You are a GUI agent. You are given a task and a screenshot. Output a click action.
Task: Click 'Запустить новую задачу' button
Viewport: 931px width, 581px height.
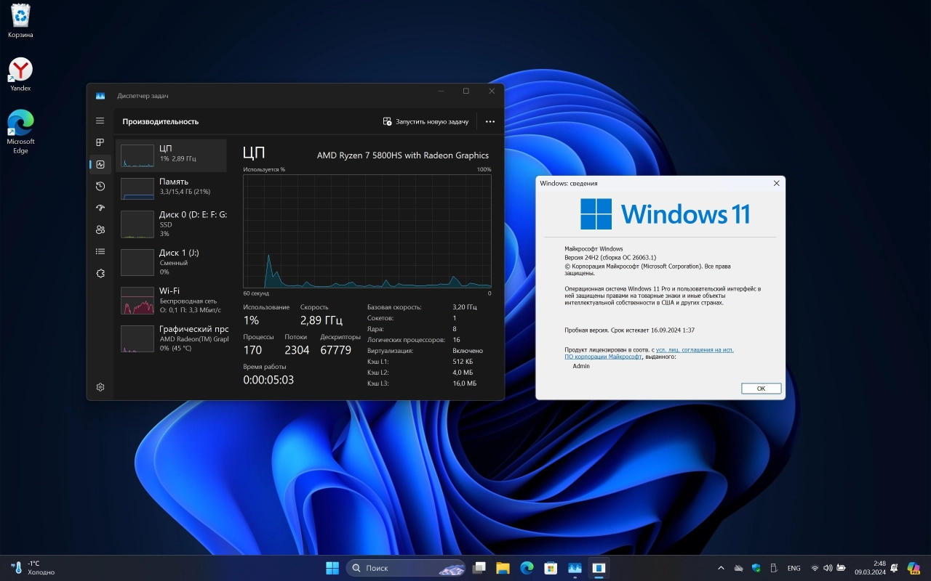[x=426, y=121]
